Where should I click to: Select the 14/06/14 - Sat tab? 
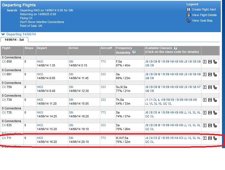point(14,40)
